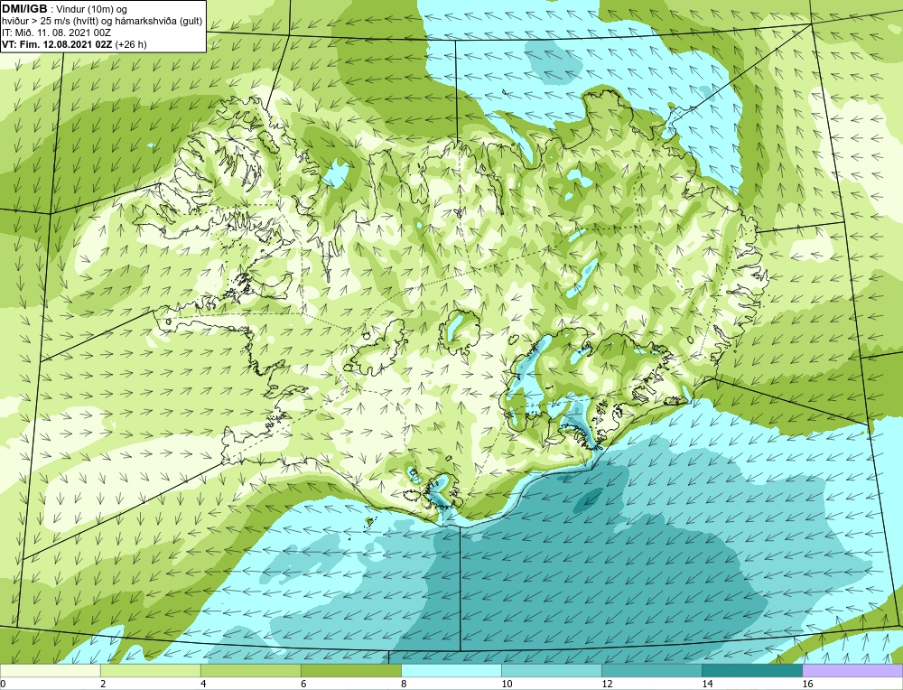Image resolution: width=903 pixels, height=690 pixels.
Task: Click the legend scale label '4'
Action: click(203, 684)
